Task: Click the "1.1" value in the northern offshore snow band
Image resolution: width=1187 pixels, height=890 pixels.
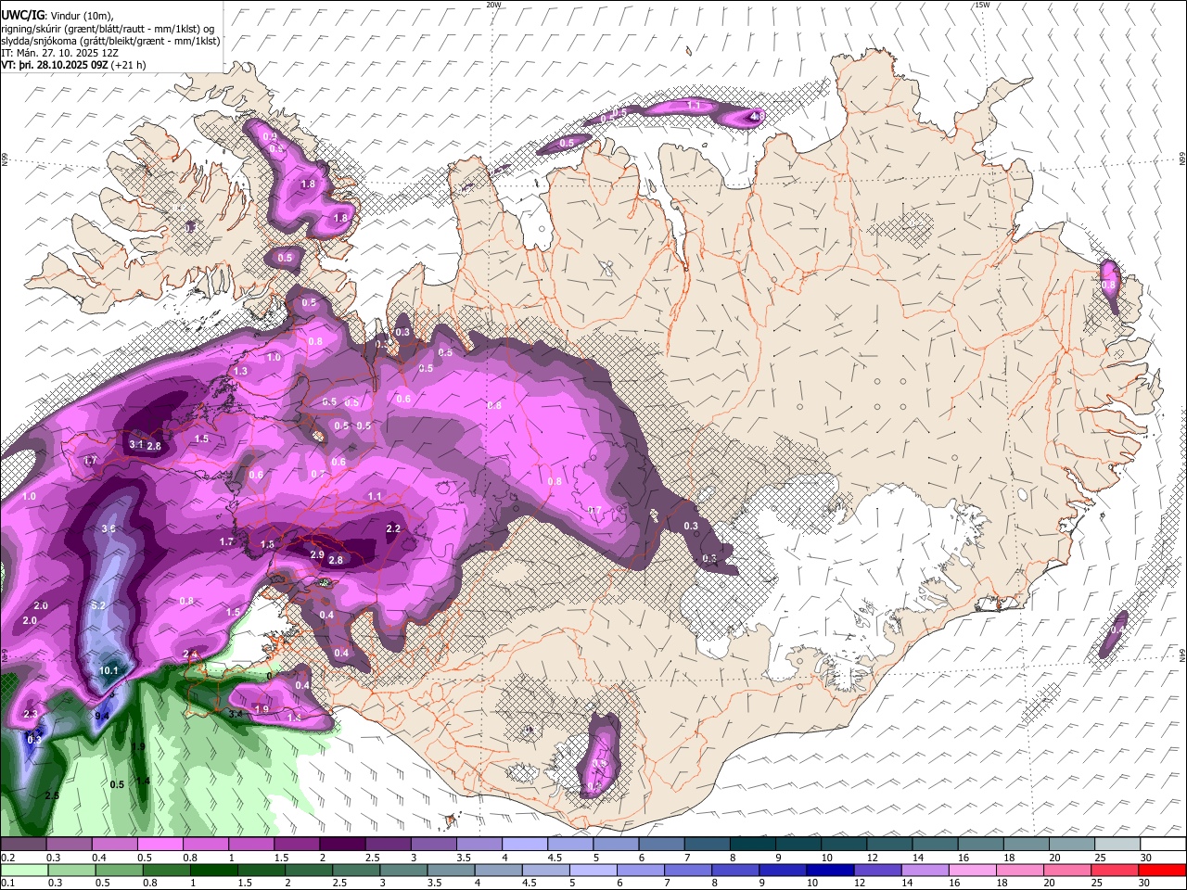Action: click(694, 106)
